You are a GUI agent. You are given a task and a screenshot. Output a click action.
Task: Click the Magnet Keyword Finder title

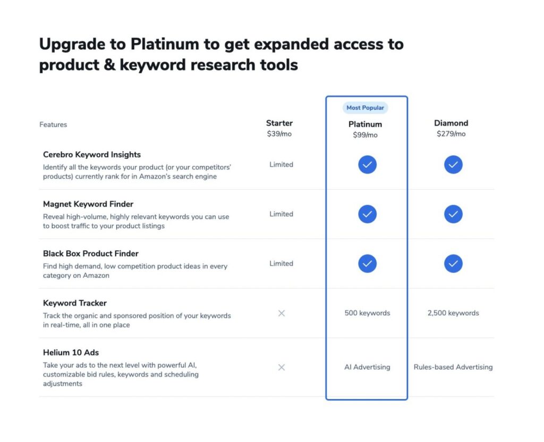coord(88,204)
